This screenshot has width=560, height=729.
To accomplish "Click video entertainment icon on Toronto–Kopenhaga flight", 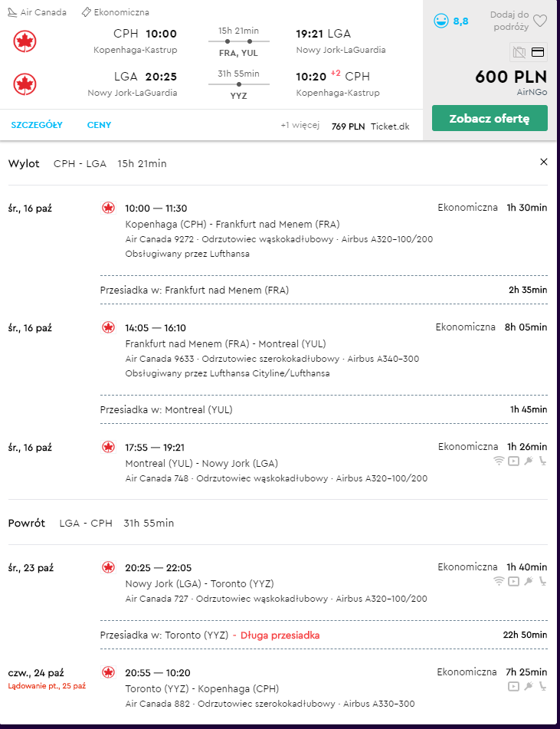I will (x=513, y=686).
